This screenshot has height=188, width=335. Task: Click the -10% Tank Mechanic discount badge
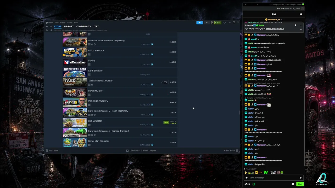click(164, 82)
